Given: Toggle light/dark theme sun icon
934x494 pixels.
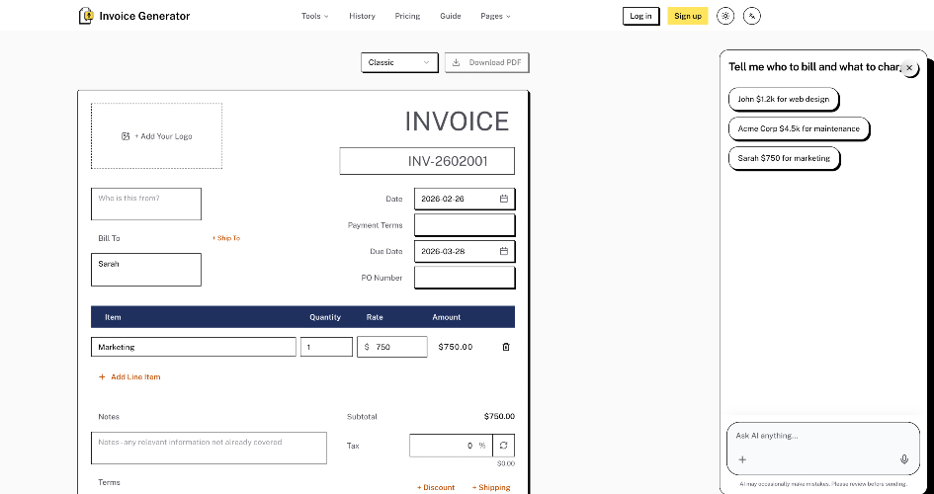Looking at the screenshot, I should point(725,16).
